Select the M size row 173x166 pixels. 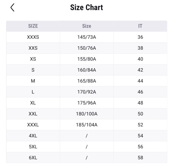point(33,81)
